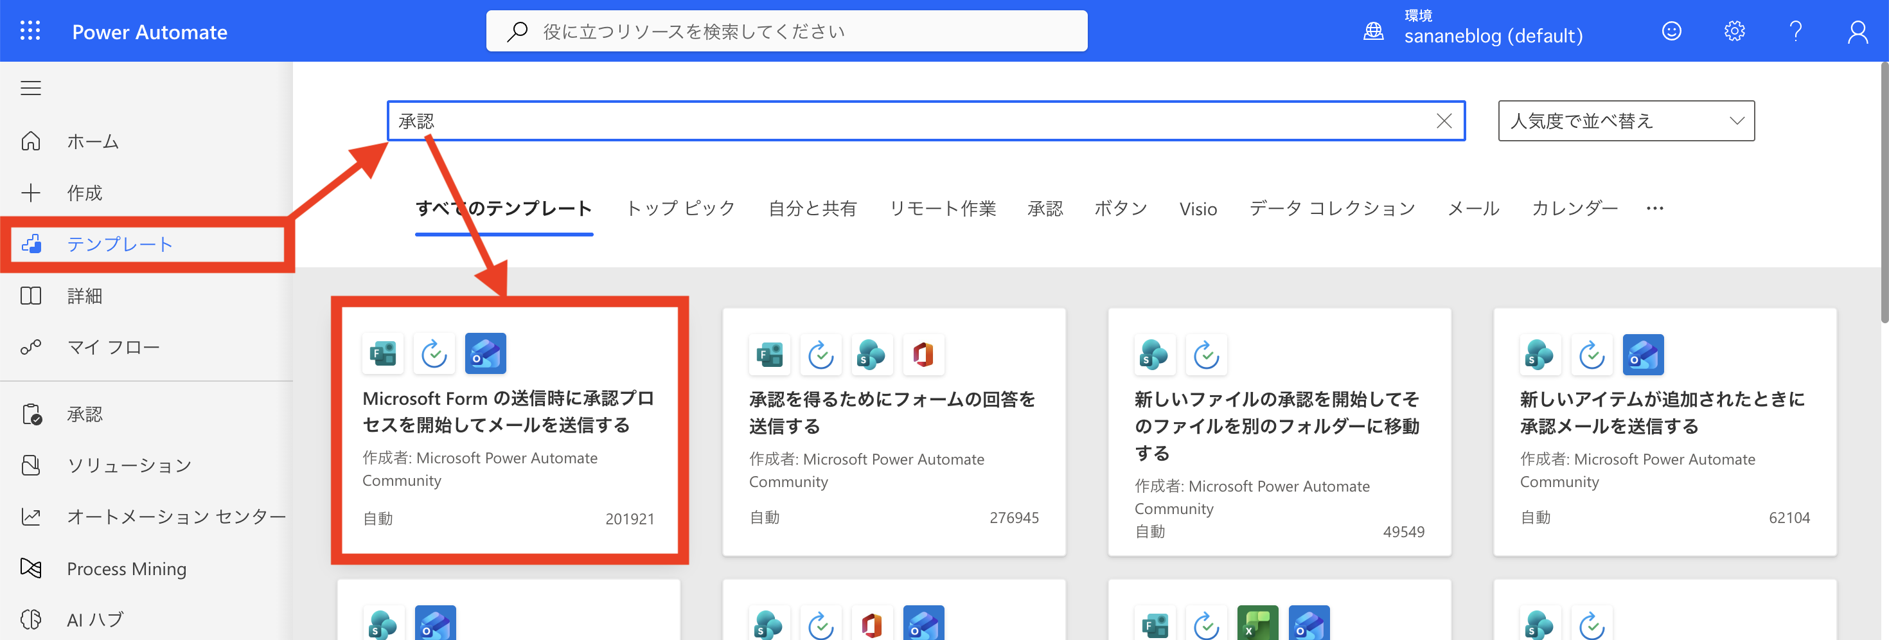This screenshot has height=640, width=1889.
Task: Click the Approvals icon on the 承認を得るために card
Action: 820,355
